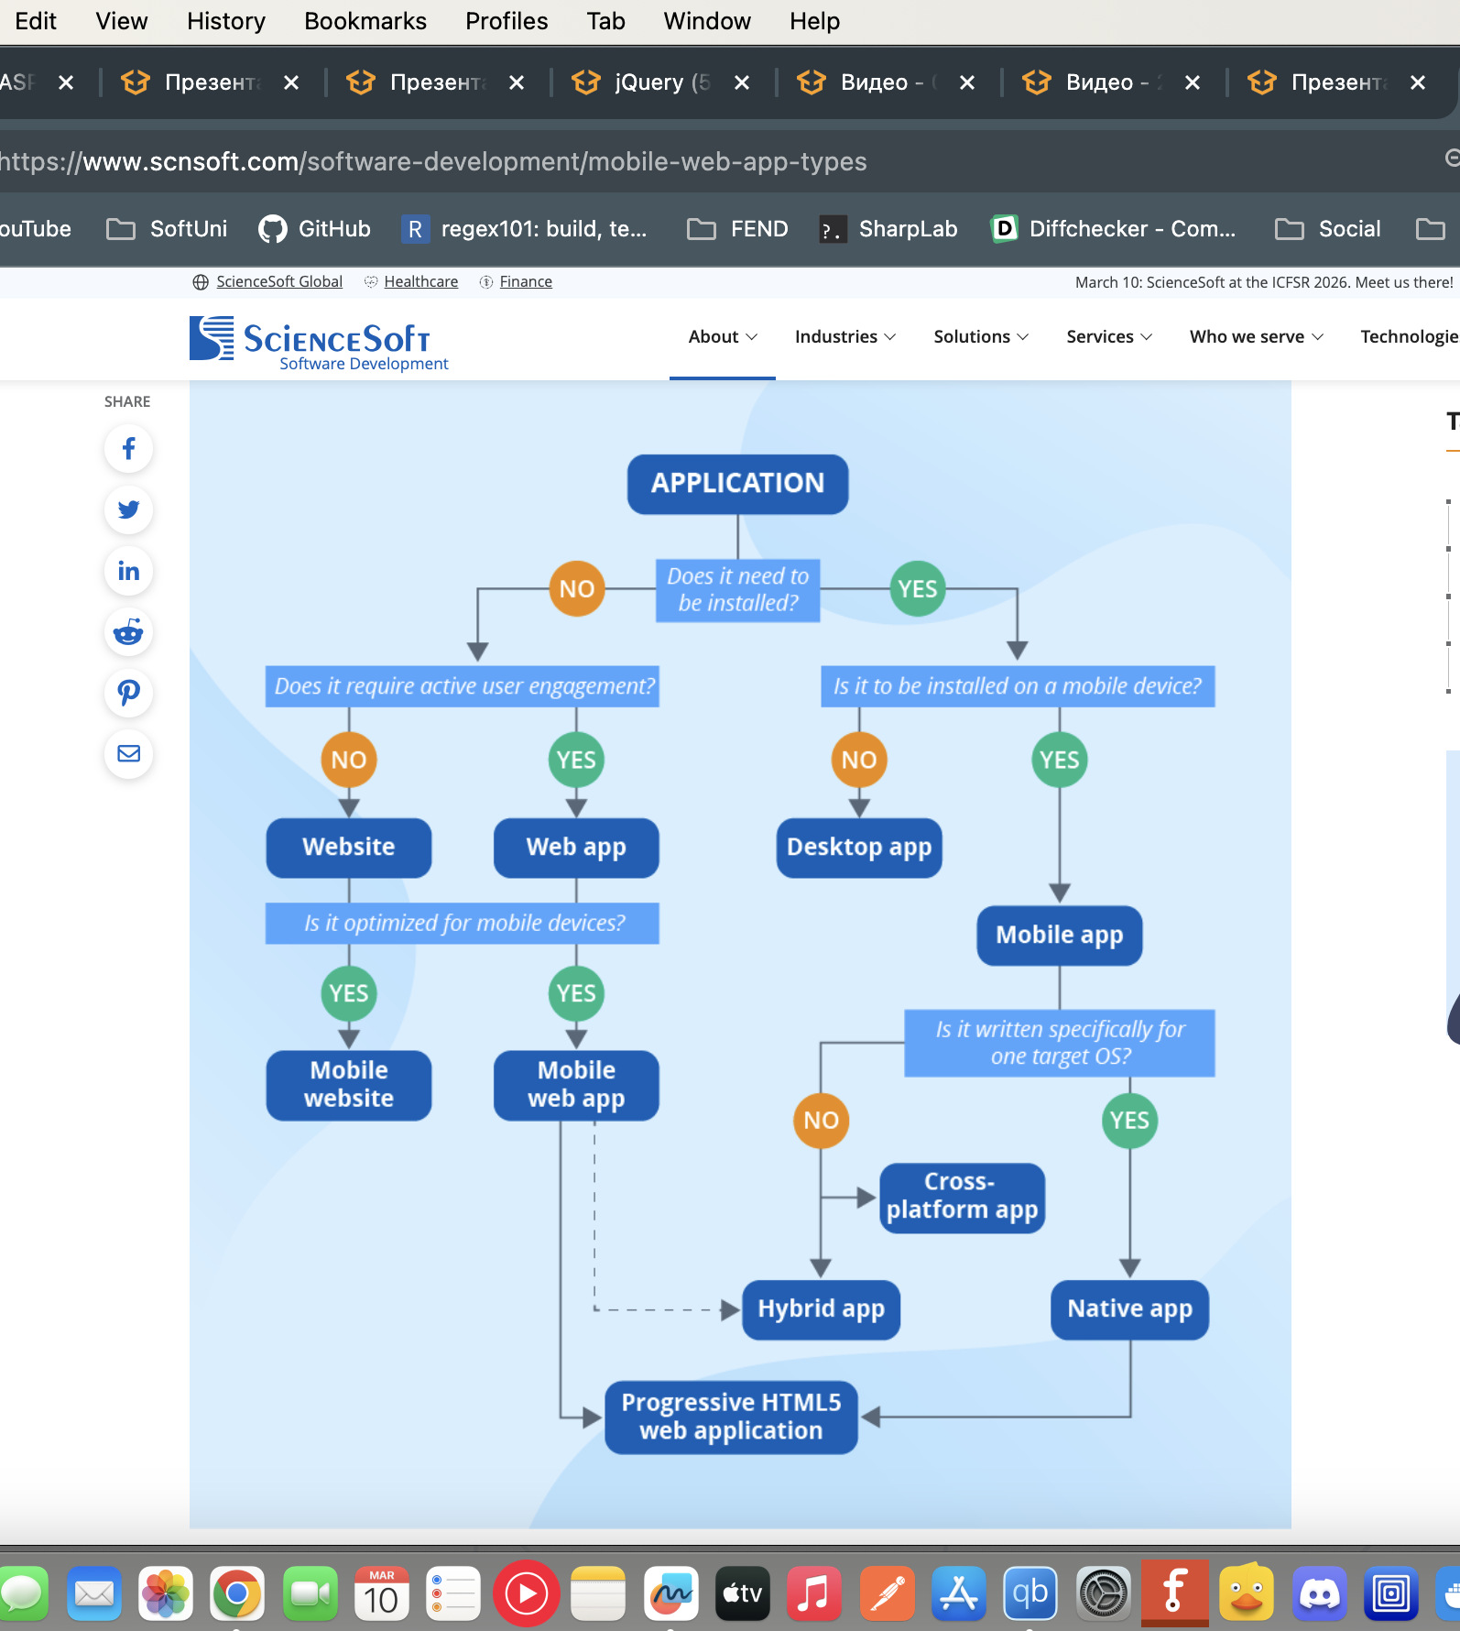
Task: Open Google Chrome from the dock
Action: [237, 1594]
